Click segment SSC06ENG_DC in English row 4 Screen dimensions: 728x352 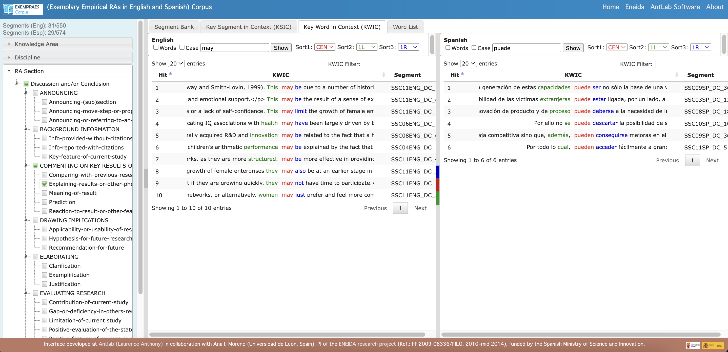413,123
